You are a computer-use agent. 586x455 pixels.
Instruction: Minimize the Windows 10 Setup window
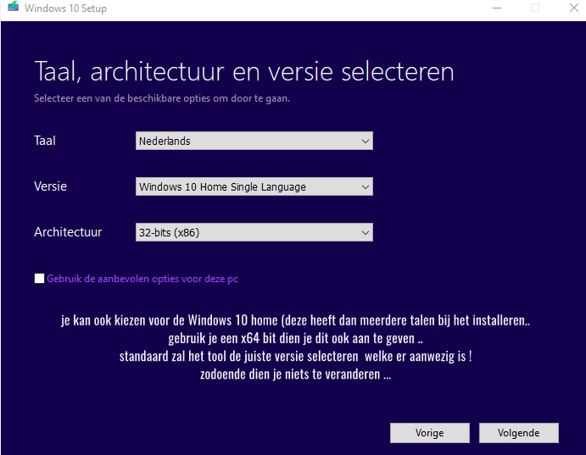[x=497, y=8]
